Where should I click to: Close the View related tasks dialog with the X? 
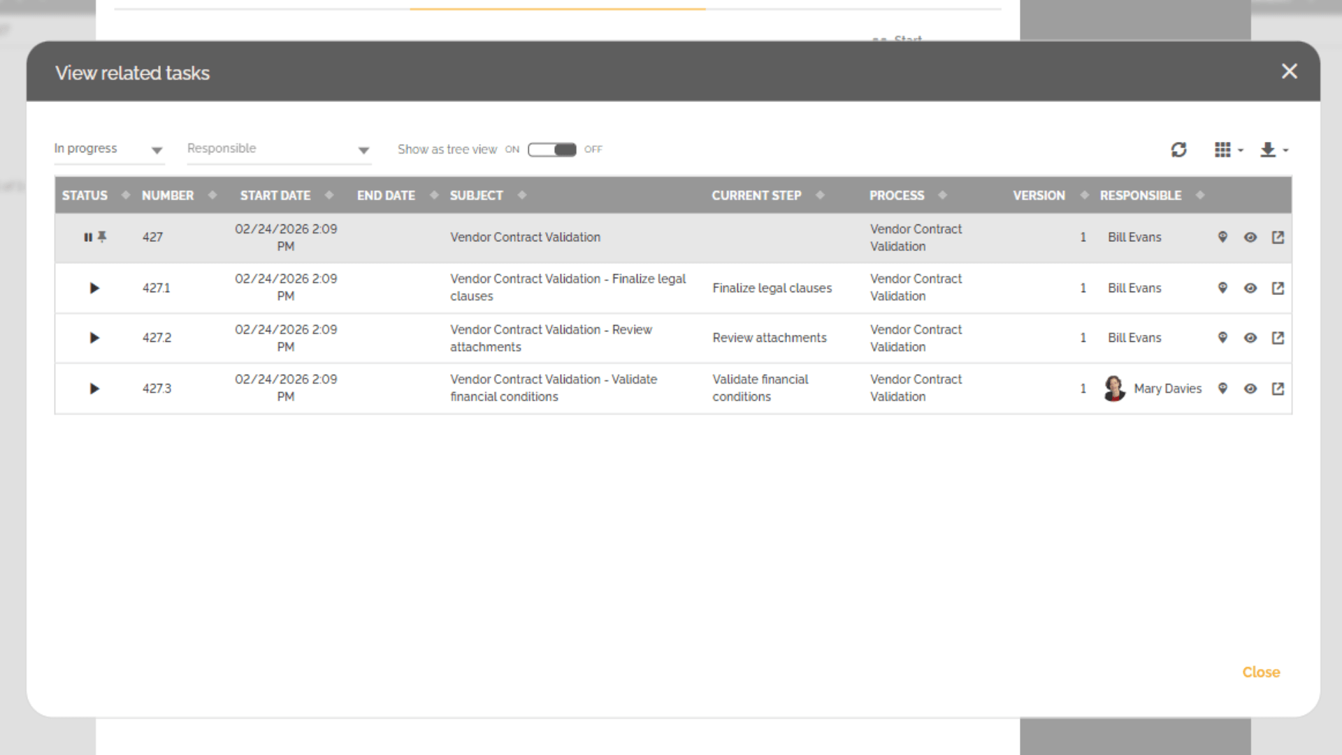pos(1289,71)
